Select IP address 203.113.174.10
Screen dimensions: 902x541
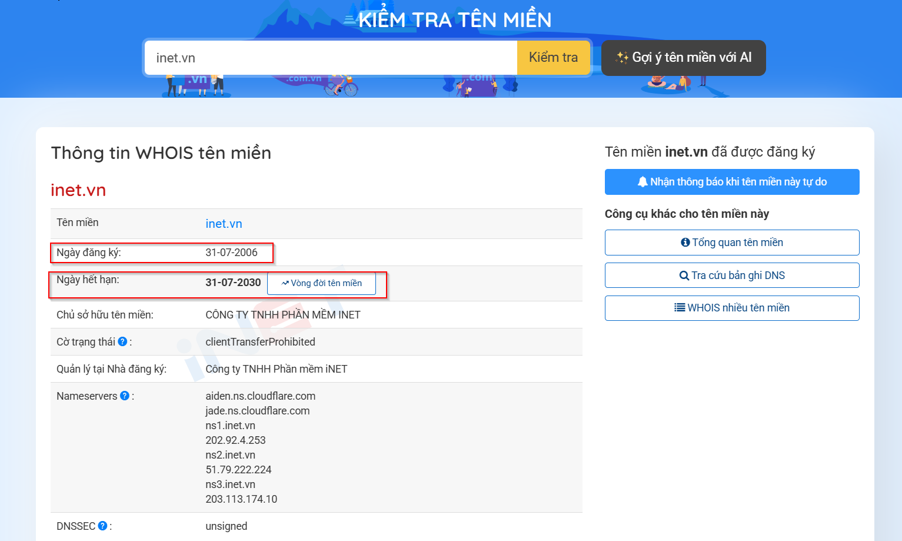point(241,499)
